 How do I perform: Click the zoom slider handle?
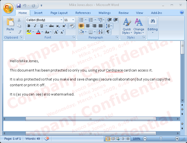[x=161, y=139]
